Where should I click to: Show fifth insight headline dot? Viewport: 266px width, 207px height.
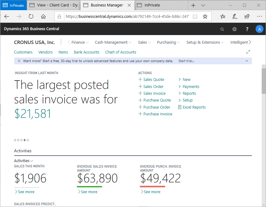28,140
